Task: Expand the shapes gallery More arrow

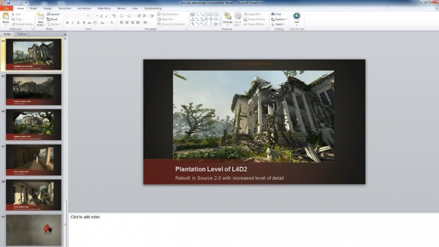Action: coord(220,24)
